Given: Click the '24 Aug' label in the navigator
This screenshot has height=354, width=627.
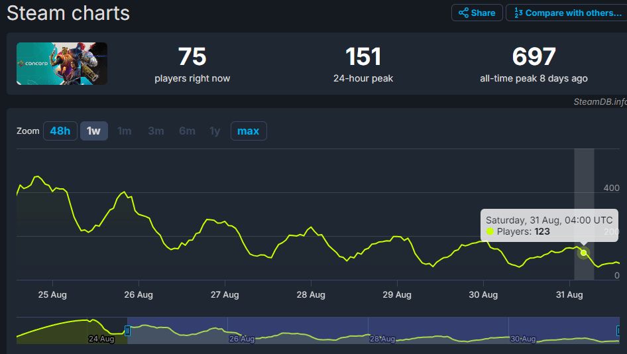Looking at the screenshot, I should tap(101, 339).
